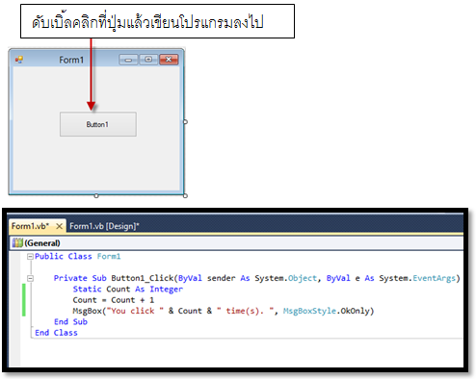Click the Button1 control on the form
The image size is (476, 379).
pyautogui.click(x=98, y=124)
